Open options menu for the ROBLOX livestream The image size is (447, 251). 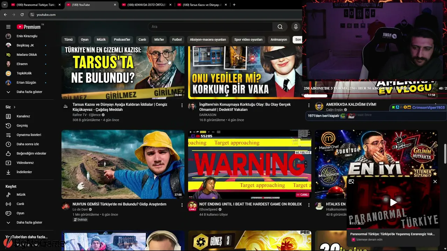309,205
